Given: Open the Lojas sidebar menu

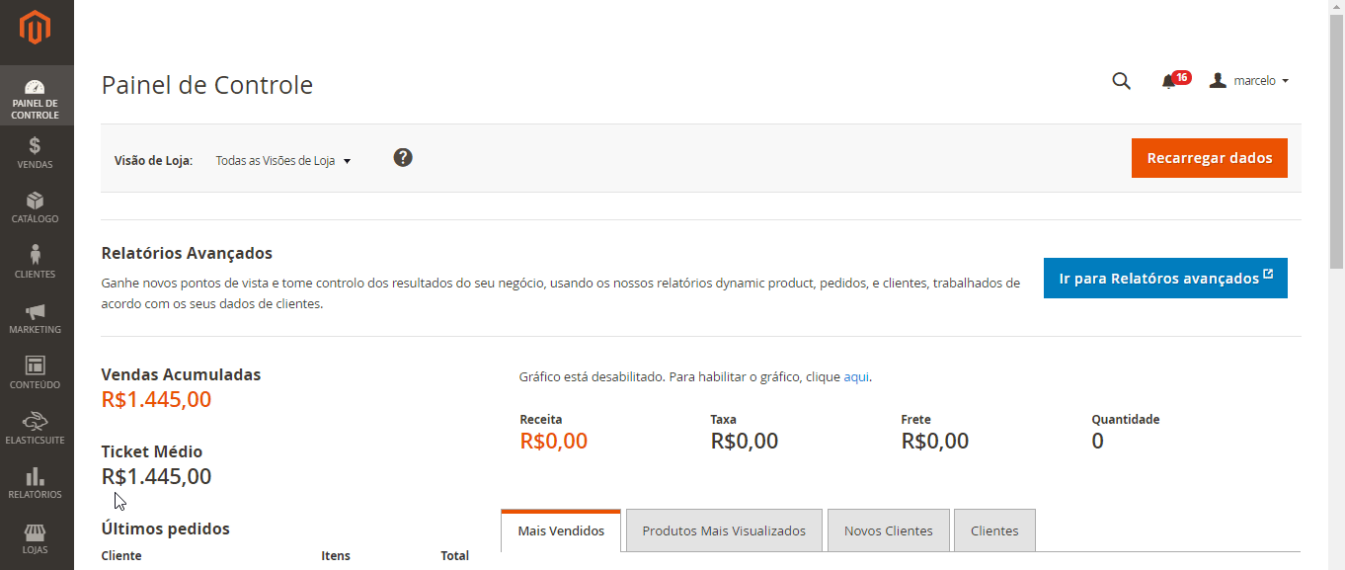Looking at the screenshot, I should [x=36, y=539].
